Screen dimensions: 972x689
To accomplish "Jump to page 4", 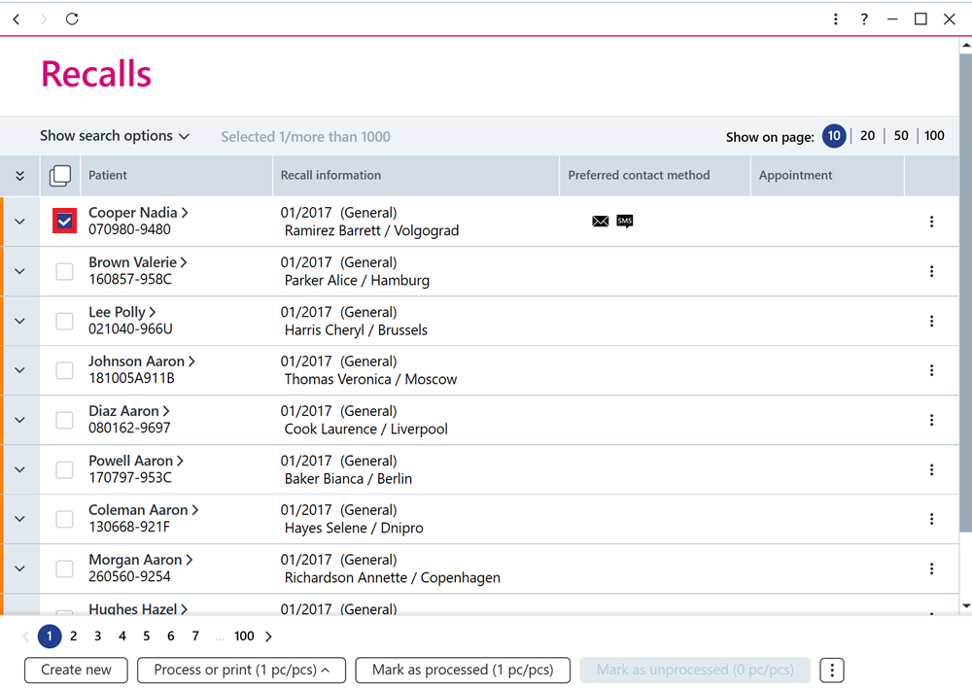I will point(122,637).
